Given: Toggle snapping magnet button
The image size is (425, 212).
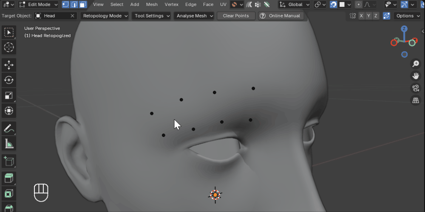Looking at the screenshot, I should click(334, 5).
